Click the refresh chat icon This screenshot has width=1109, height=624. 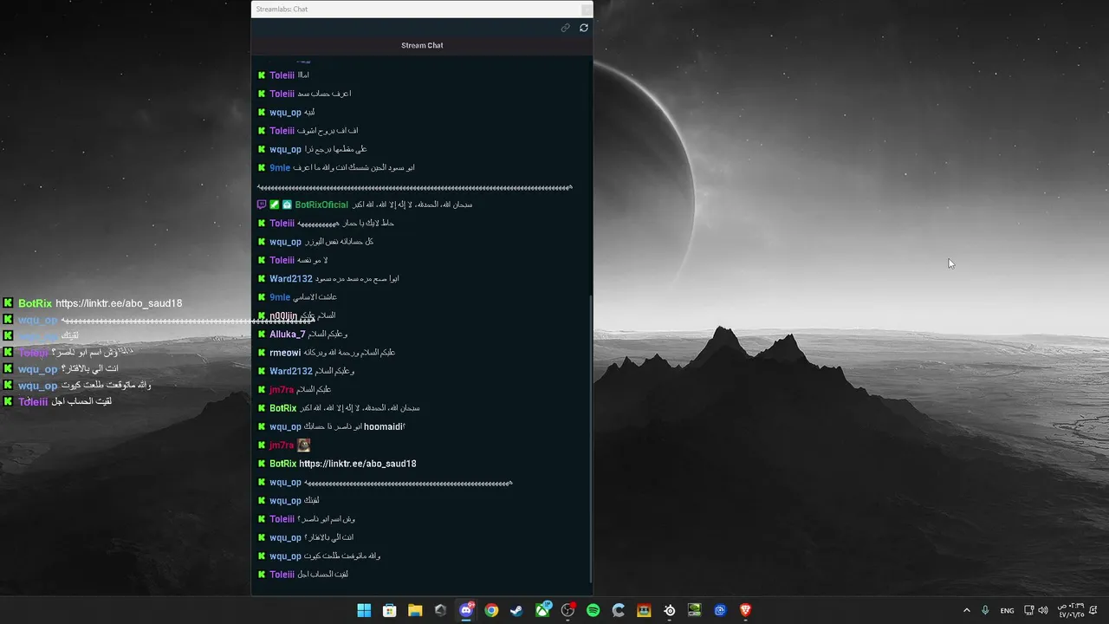click(x=584, y=28)
